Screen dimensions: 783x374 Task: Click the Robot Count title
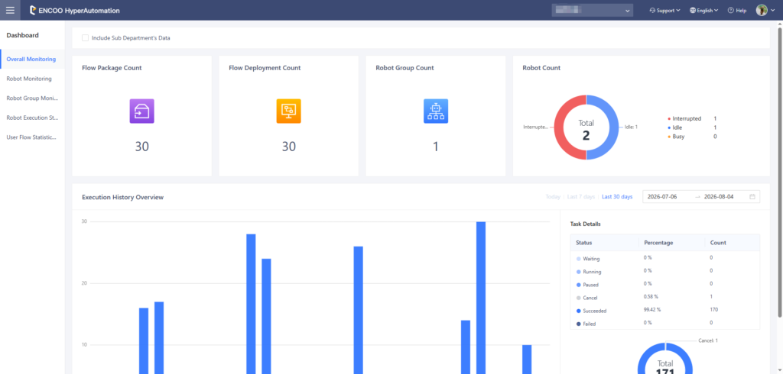541,68
